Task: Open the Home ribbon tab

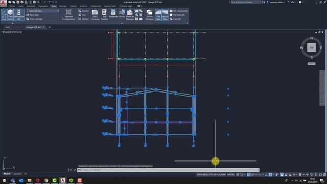Action: [x=12, y=6]
